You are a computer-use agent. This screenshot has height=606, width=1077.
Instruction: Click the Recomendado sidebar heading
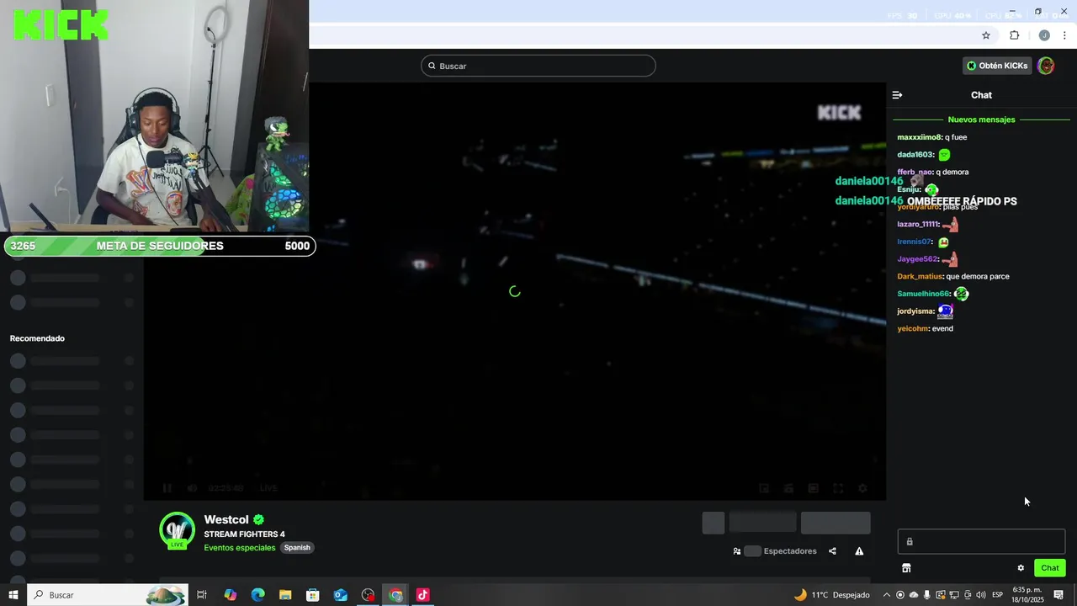tap(37, 338)
